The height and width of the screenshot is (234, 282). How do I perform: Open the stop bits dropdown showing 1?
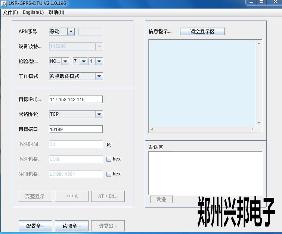coord(99,62)
